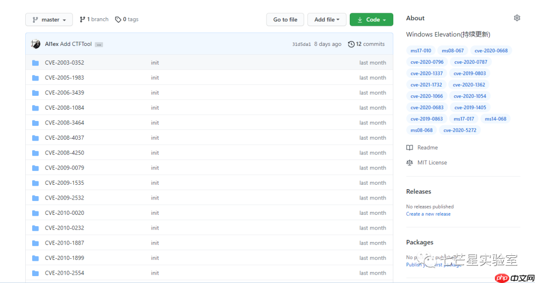Click folder icon for CVE-2008-1084

tap(36, 108)
